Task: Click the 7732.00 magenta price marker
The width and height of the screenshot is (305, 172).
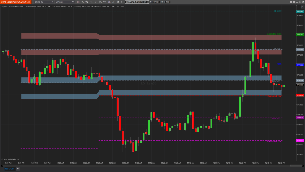Action: pos(300,140)
